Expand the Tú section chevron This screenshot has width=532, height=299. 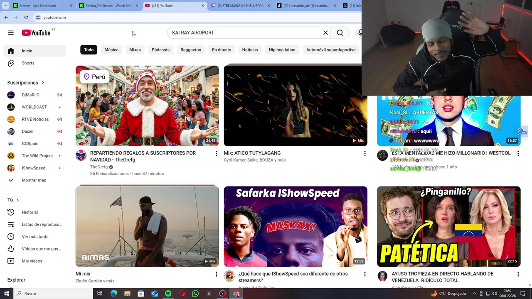click(17, 200)
